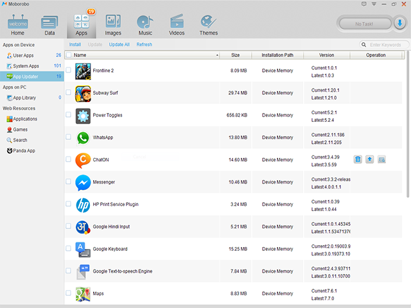Check the Google Text-to-speech Engine checkbox
Image resolution: width=411 pixels, height=308 pixels.
[x=69, y=271]
